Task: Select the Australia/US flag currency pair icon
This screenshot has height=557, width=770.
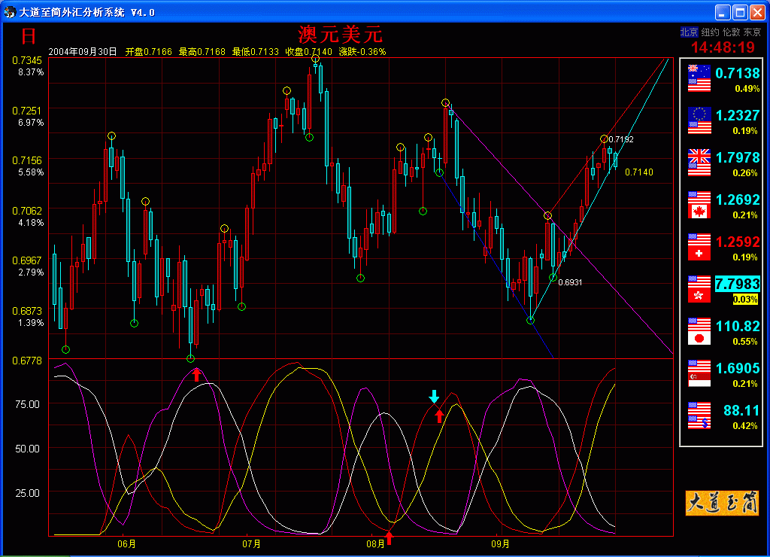Action: click(x=699, y=78)
